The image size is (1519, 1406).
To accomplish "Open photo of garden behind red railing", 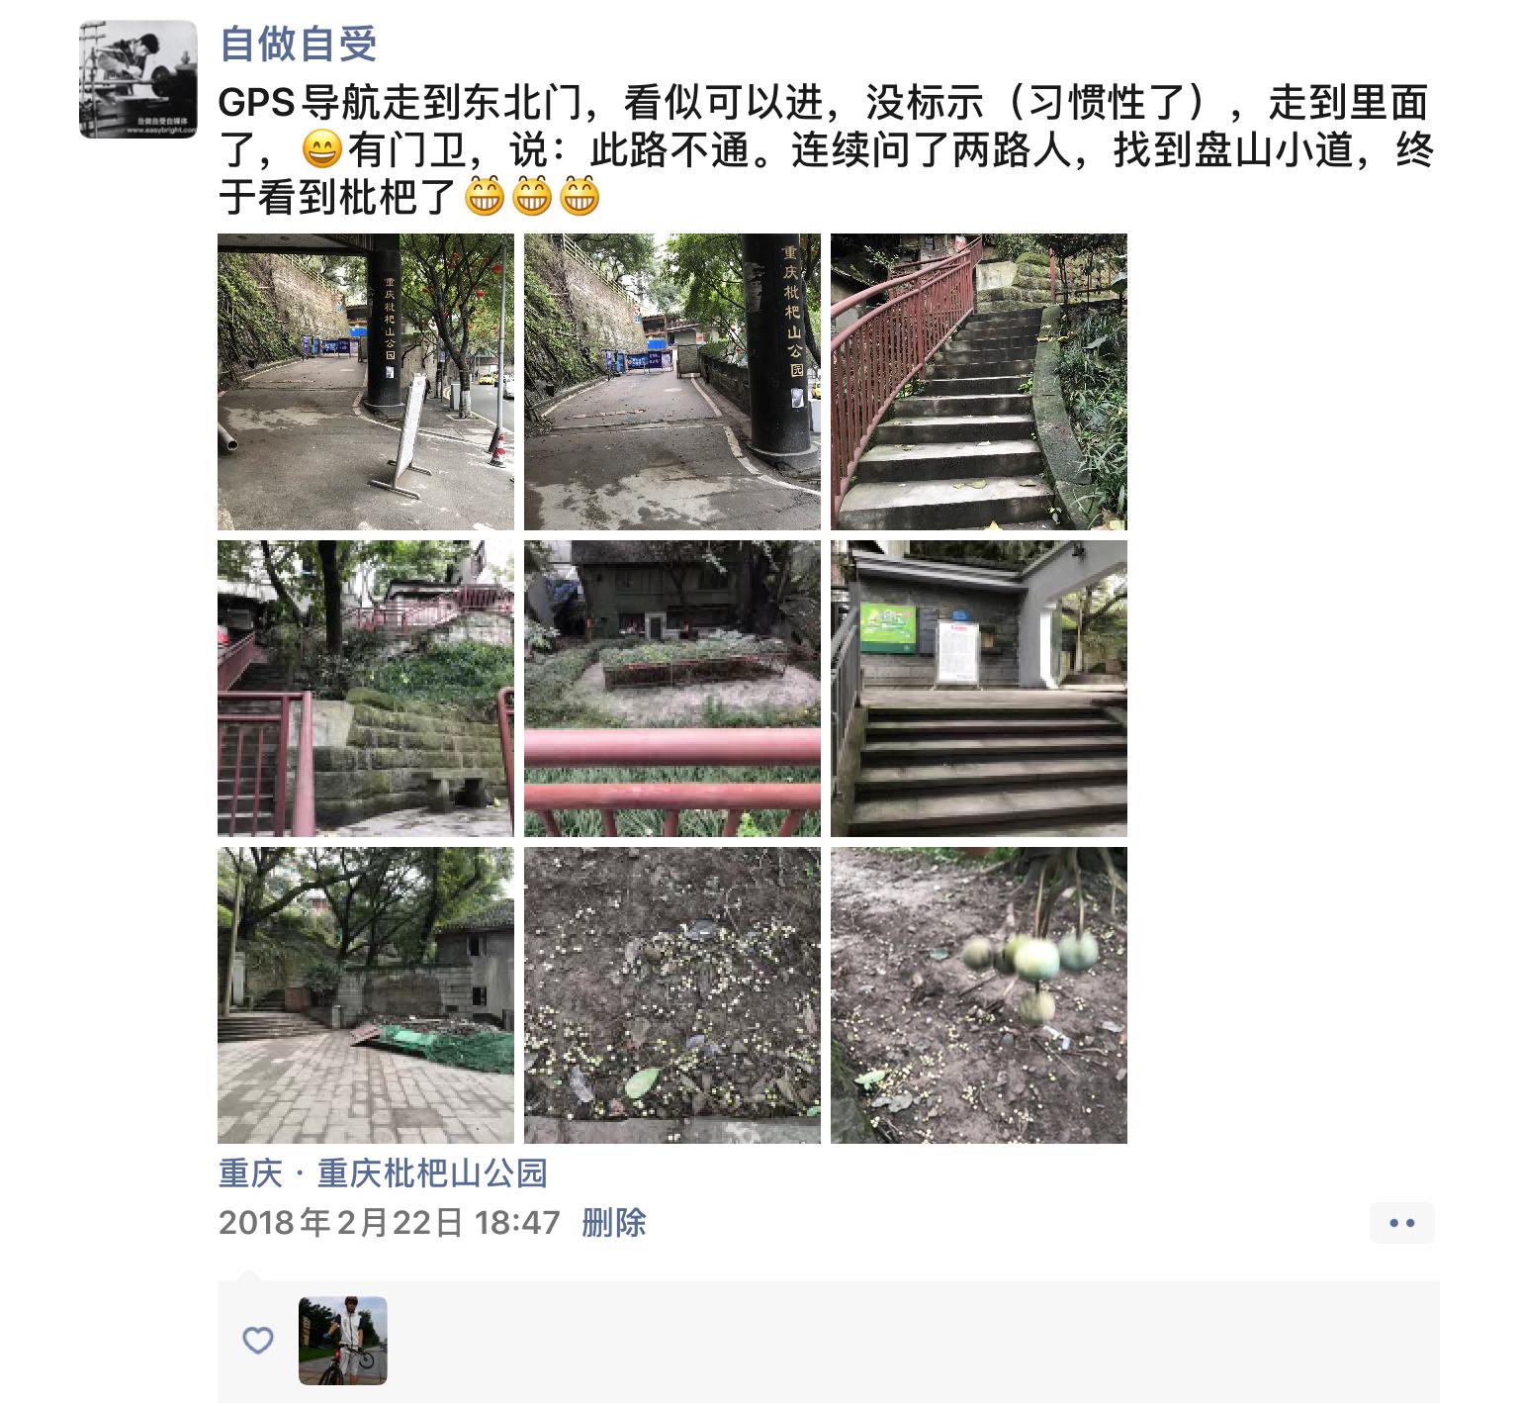I will point(672,689).
